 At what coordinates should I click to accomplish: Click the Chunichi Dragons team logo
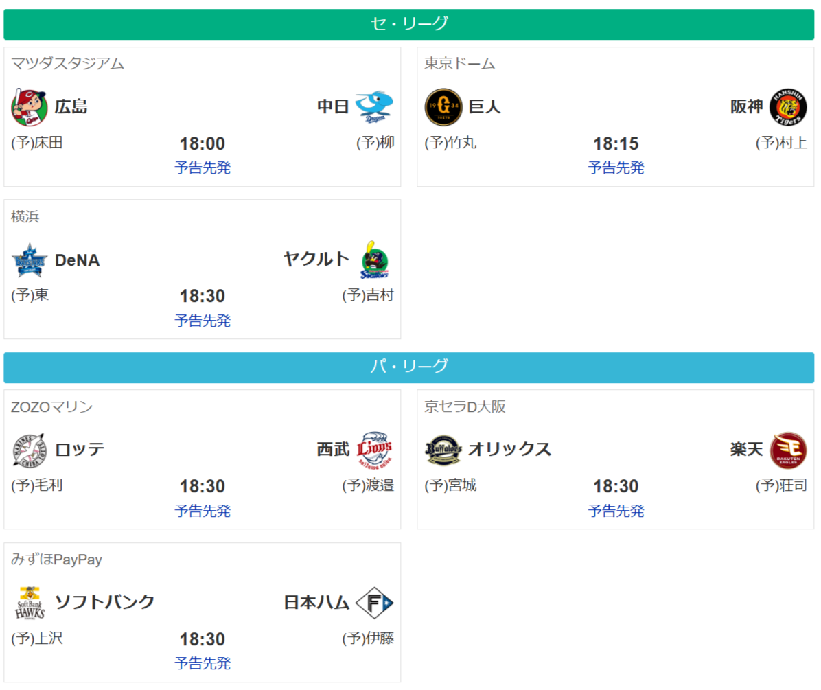pyautogui.click(x=375, y=107)
